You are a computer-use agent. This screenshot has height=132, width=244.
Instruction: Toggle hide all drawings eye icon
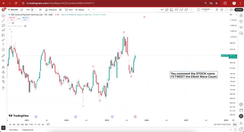(x=3, y=82)
